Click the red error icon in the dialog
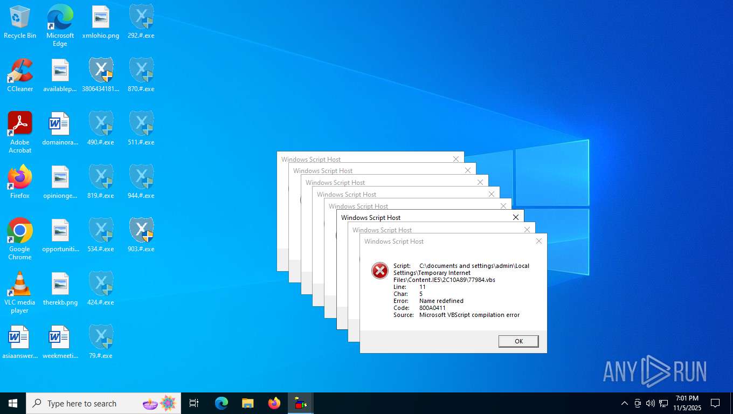The width and height of the screenshot is (733, 414). point(380,271)
